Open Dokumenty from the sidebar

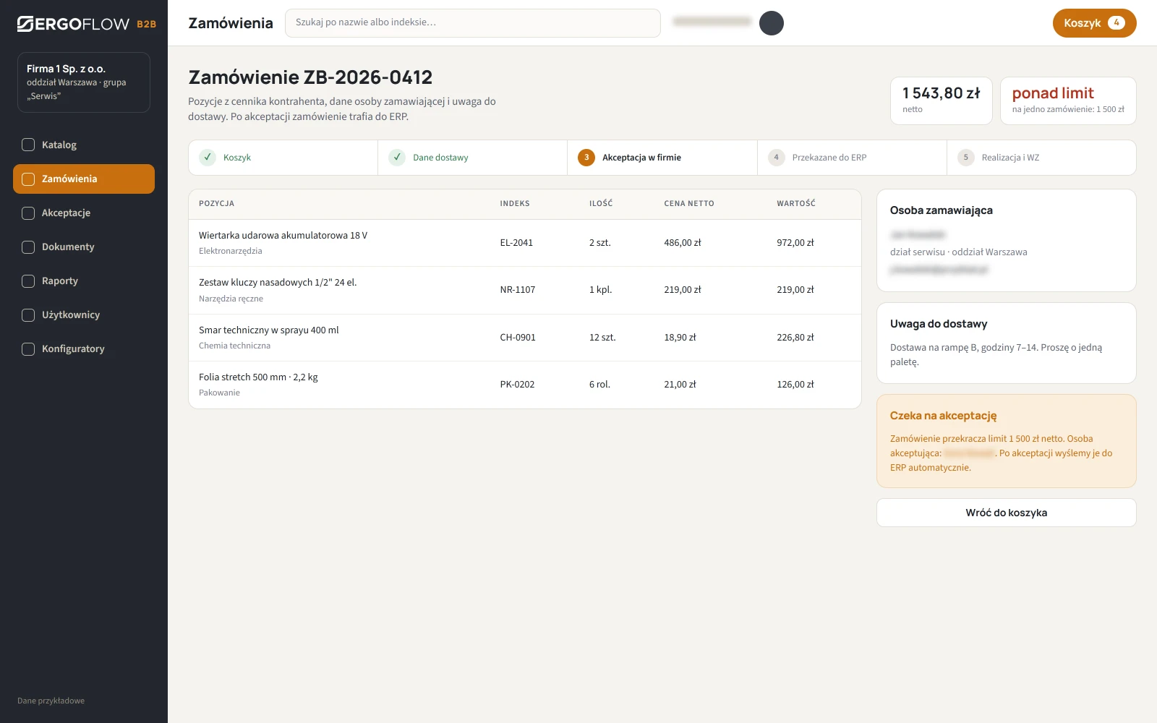point(84,247)
